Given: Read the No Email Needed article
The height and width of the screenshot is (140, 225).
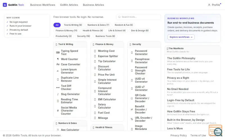Looking at the screenshot, I should point(178,89).
